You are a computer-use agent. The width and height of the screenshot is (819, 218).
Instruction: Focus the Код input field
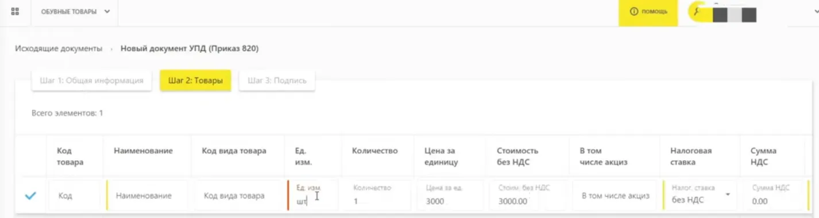76,196
